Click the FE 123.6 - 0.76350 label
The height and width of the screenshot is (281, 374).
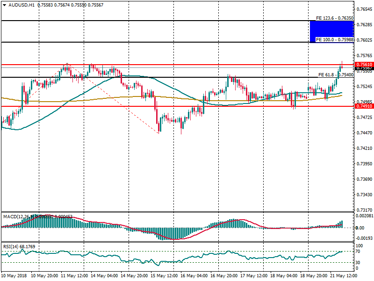pyautogui.click(x=334, y=18)
